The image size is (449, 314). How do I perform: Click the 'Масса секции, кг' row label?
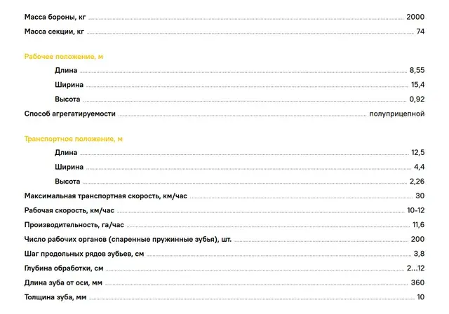[x=54, y=32]
